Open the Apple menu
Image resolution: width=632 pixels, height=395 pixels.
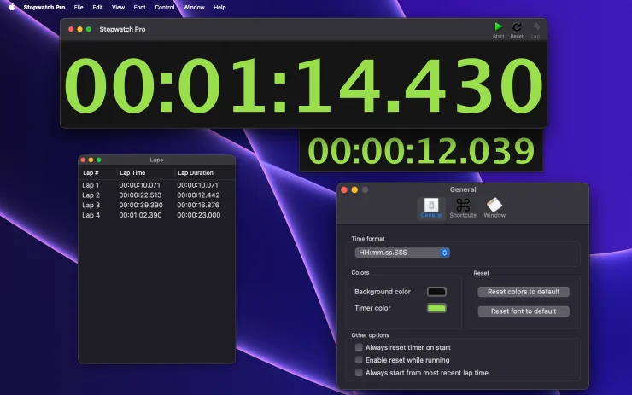[x=12, y=7]
